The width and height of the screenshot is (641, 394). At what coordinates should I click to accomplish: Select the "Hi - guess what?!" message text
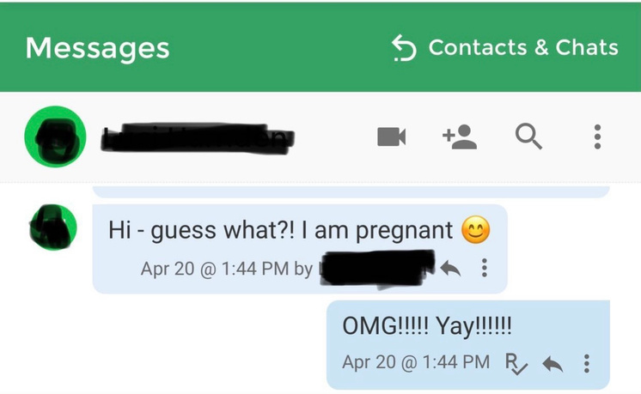pos(279,230)
